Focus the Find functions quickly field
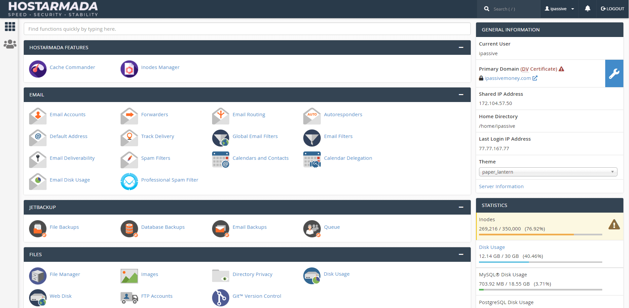This screenshot has width=629, height=308. point(247,29)
